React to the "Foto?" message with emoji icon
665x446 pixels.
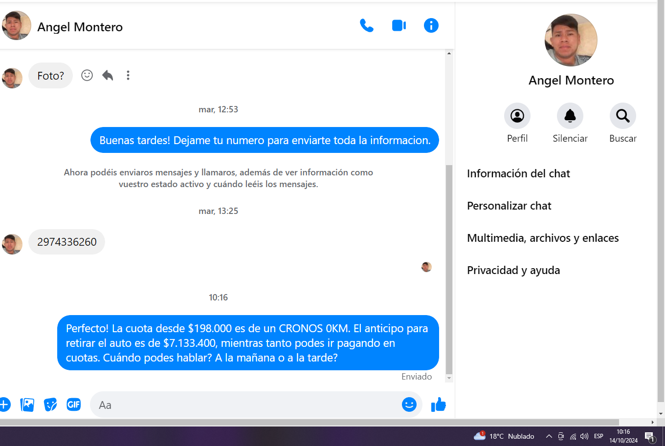[87, 75]
